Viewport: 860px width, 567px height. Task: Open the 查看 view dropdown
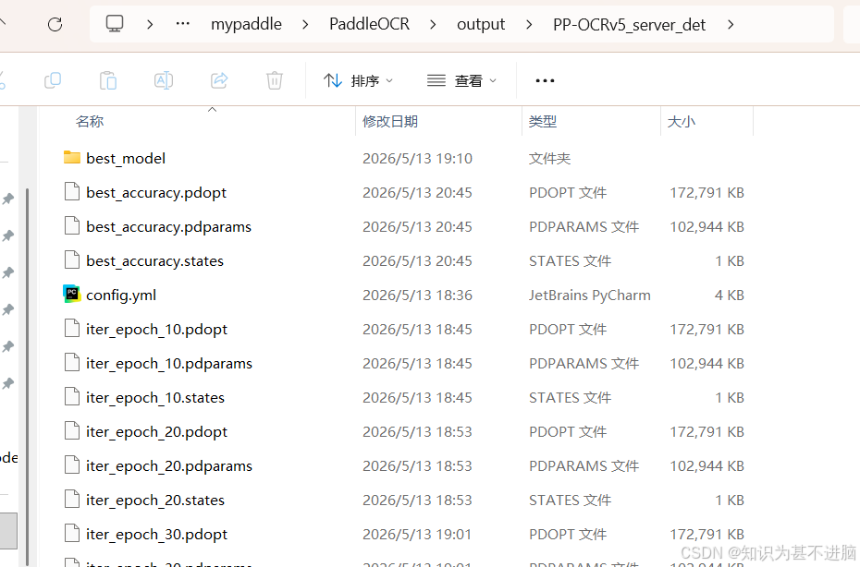[x=461, y=80]
